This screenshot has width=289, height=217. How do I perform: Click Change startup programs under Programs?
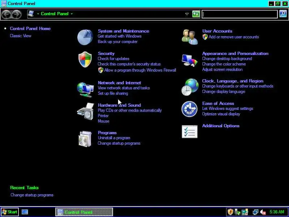pos(119,143)
